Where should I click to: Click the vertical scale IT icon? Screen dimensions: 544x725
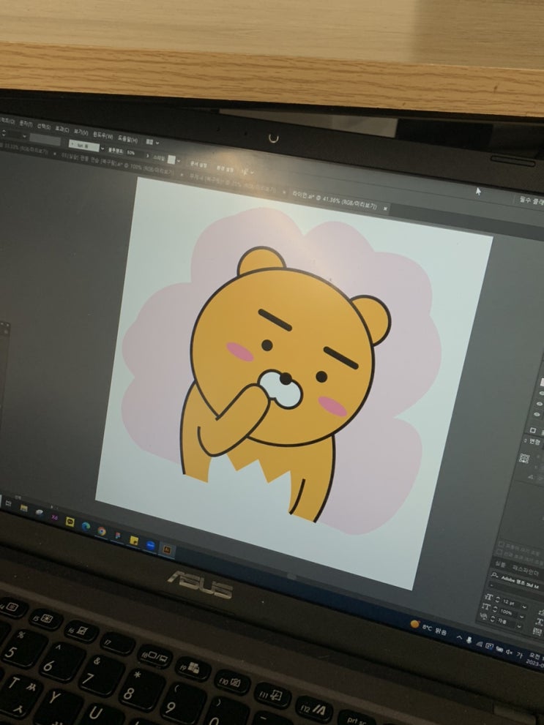point(485,606)
